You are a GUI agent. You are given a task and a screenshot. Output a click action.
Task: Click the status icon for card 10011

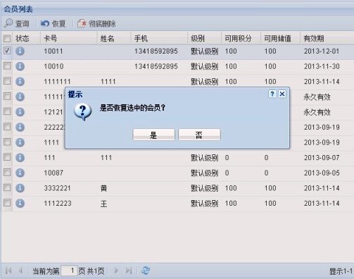coord(20,51)
